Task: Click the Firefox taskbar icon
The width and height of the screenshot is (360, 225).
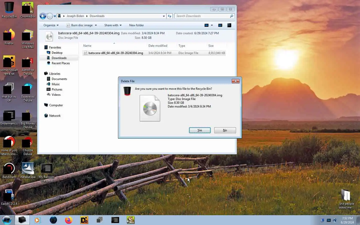Action: 68,220
